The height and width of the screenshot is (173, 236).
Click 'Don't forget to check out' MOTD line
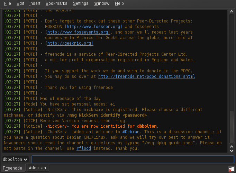coord(119,21)
